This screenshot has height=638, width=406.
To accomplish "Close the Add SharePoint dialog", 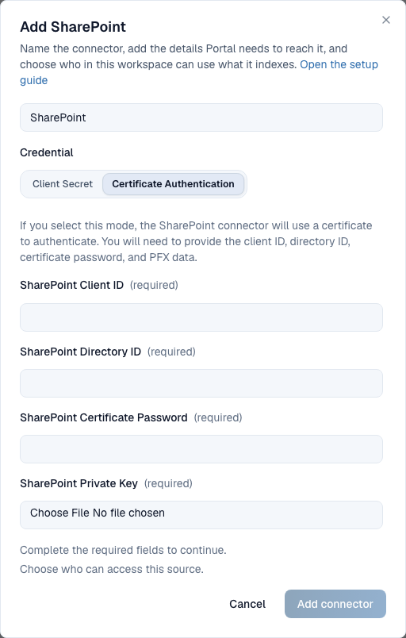I will click(x=385, y=20).
